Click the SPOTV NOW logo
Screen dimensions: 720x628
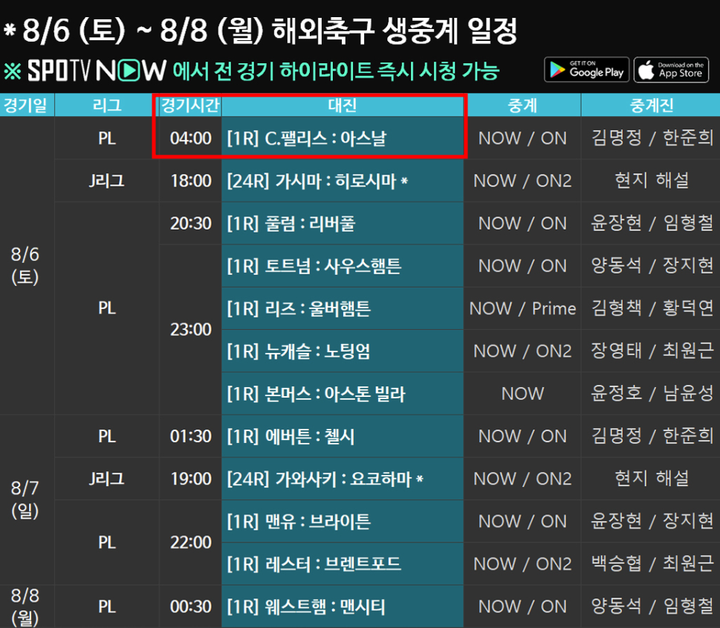coord(97,71)
